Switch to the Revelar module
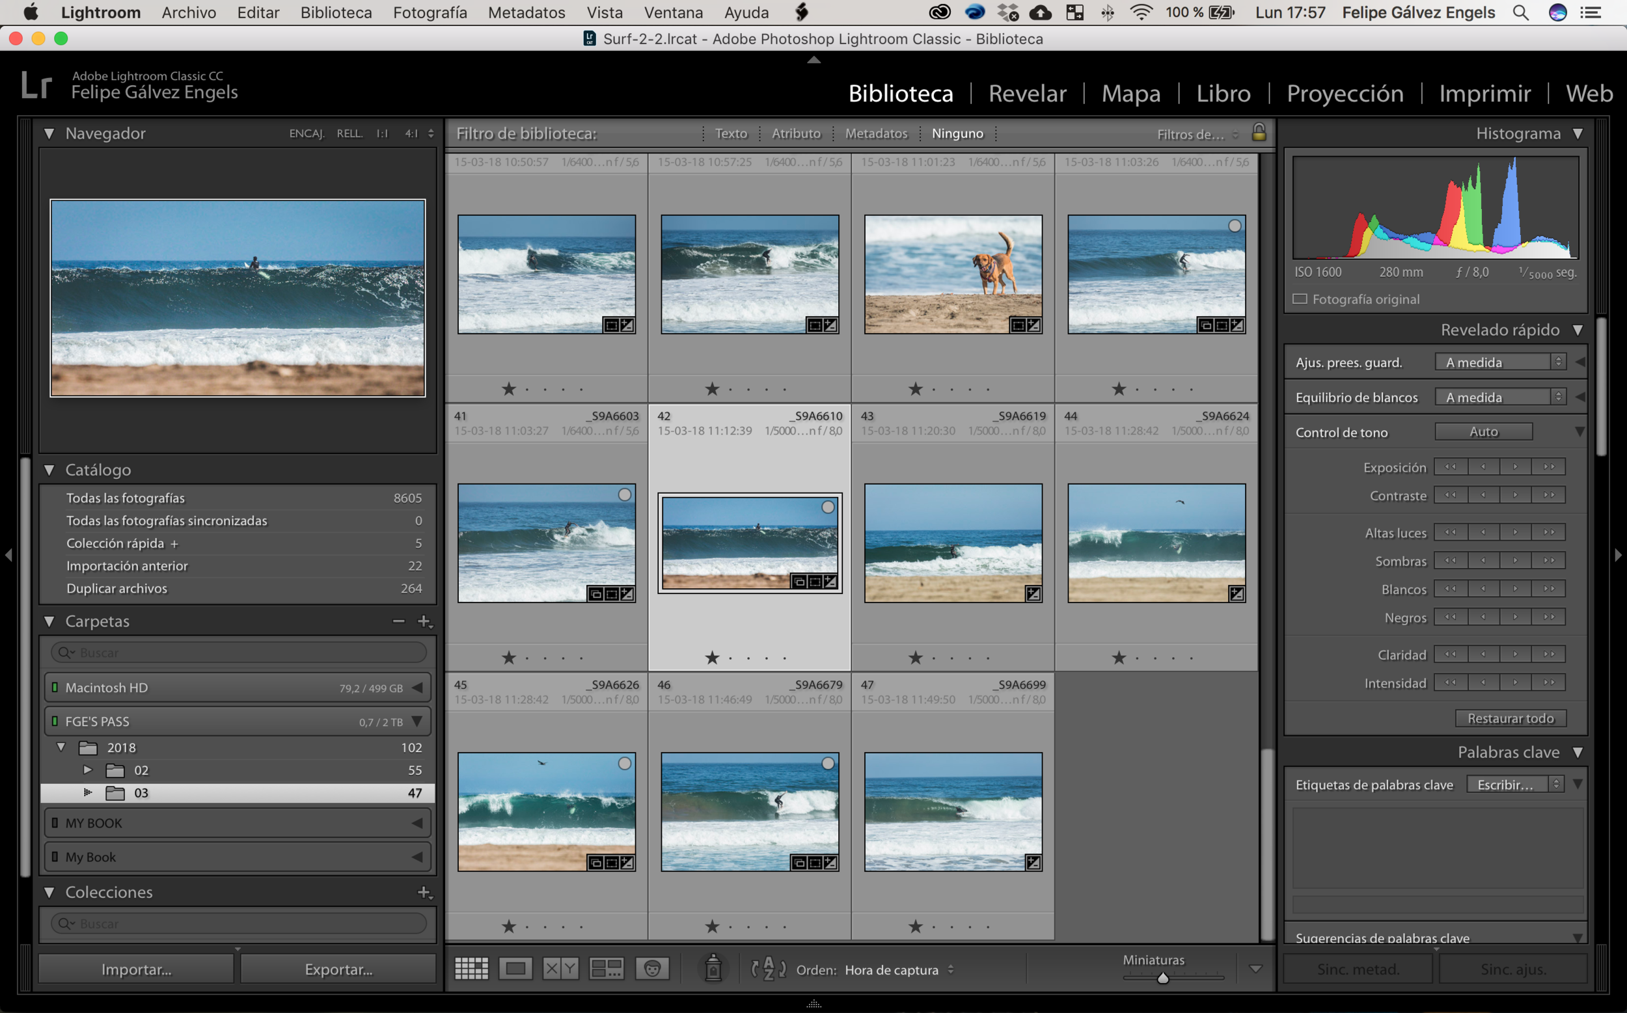 coord(1026,93)
